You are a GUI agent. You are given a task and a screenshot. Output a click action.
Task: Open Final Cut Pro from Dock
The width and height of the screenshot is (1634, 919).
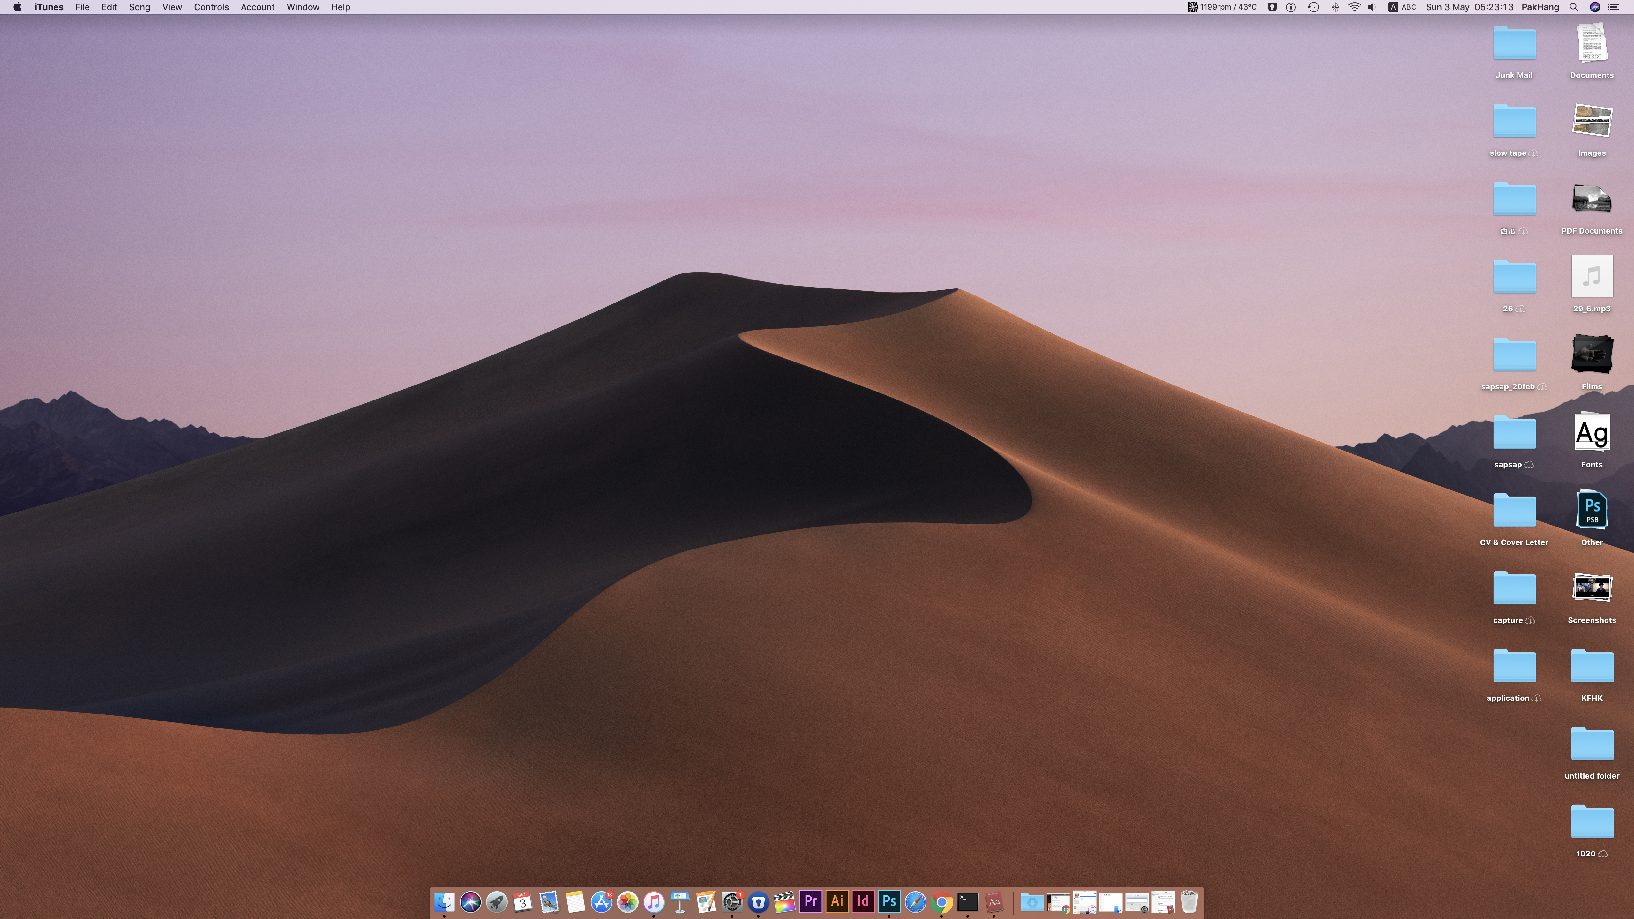(784, 901)
